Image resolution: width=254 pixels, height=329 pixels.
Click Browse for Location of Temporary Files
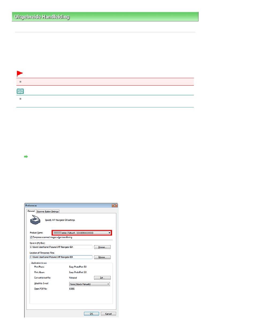click(x=102, y=257)
